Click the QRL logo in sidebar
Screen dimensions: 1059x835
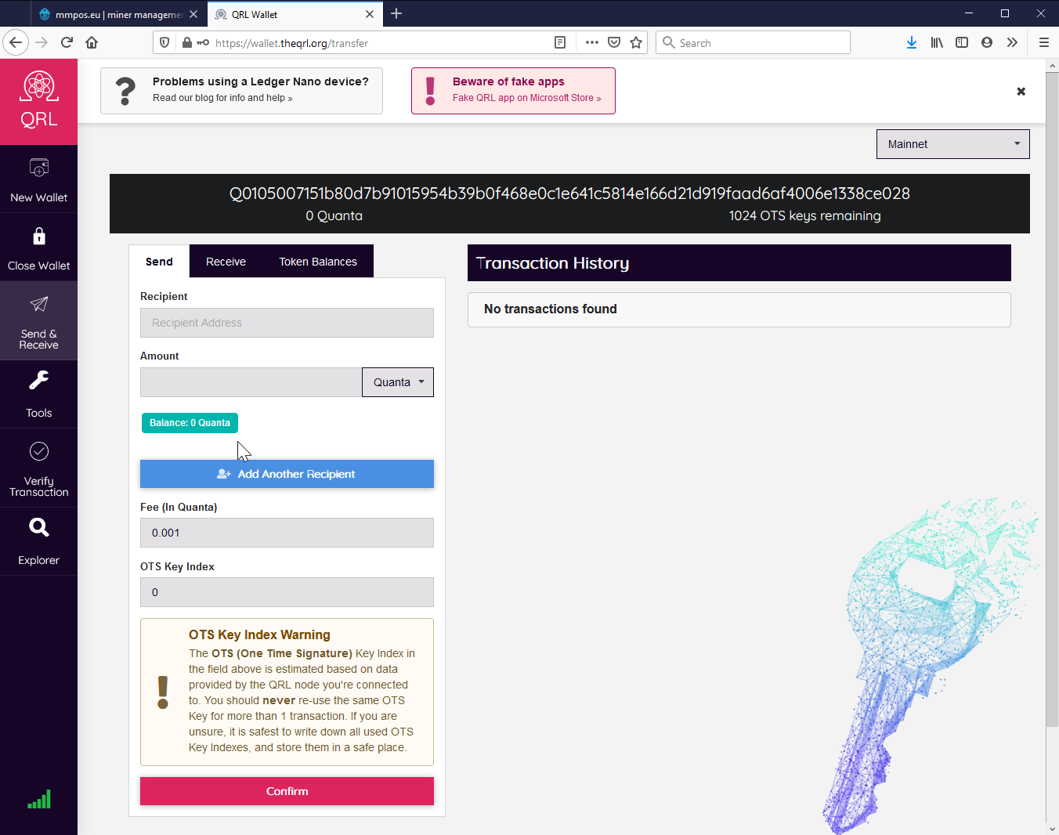(x=38, y=101)
